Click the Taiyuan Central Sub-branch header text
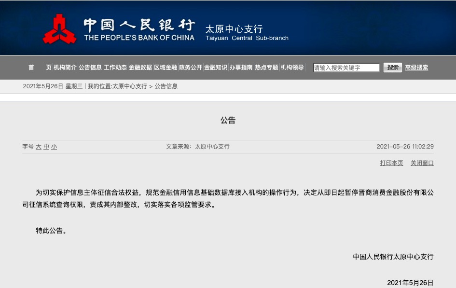 [247, 38]
